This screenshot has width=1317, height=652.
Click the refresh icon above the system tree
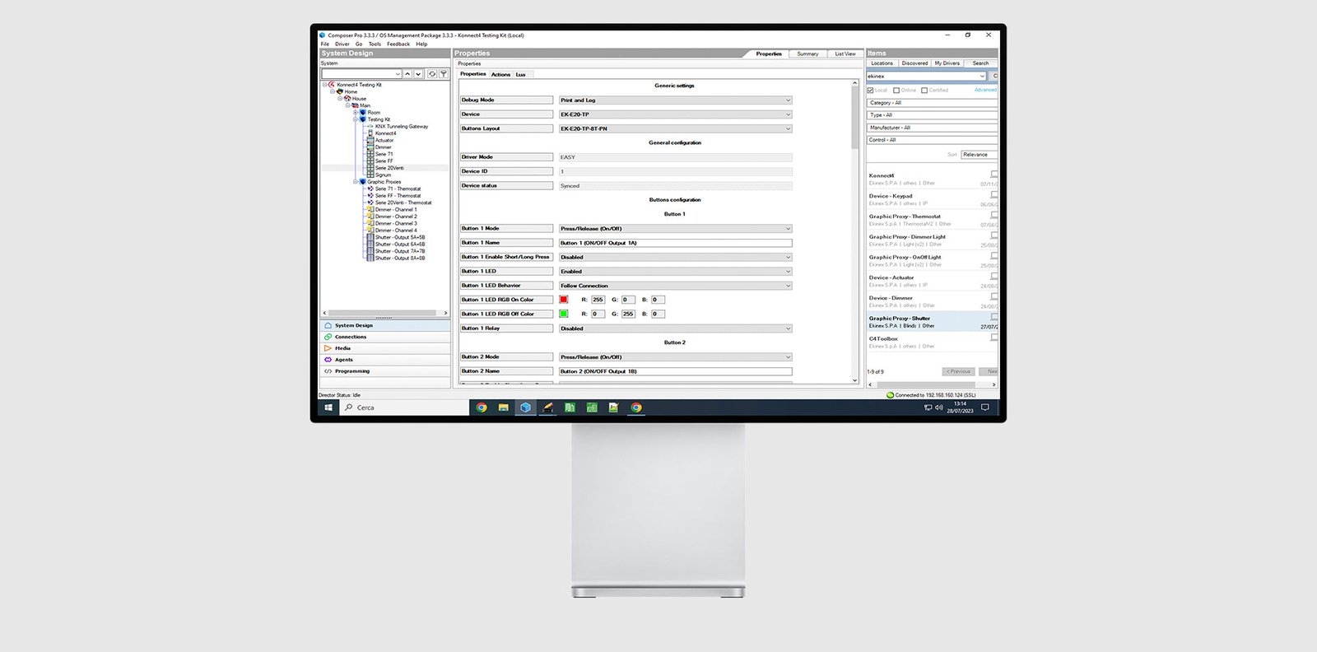pos(432,74)
